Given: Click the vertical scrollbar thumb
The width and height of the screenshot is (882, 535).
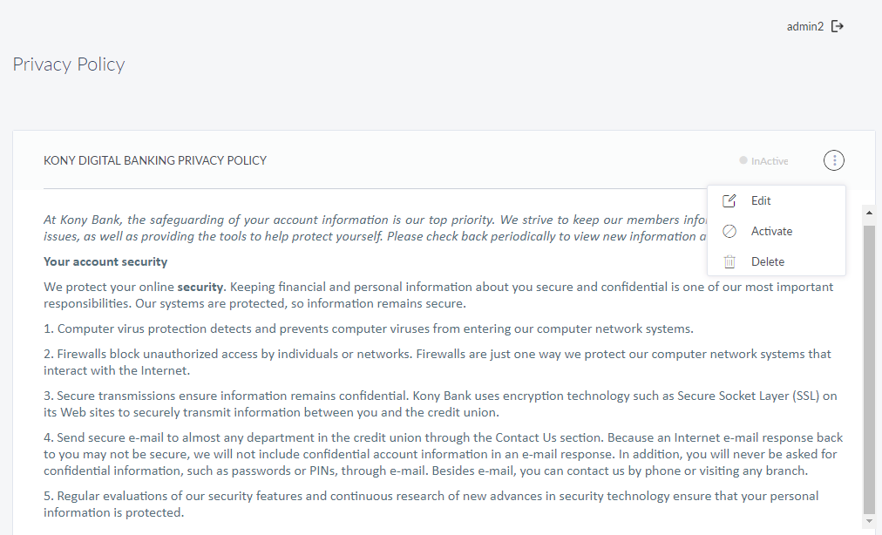Looking at the screenshot, I should click(869, 366).
